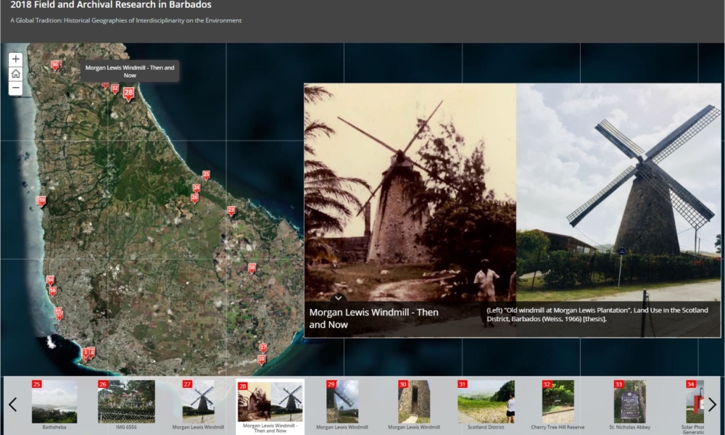The image size is (725, 435).
Task: Advance thumbnail carousel to next items
Action: click(x=712, y=405)
